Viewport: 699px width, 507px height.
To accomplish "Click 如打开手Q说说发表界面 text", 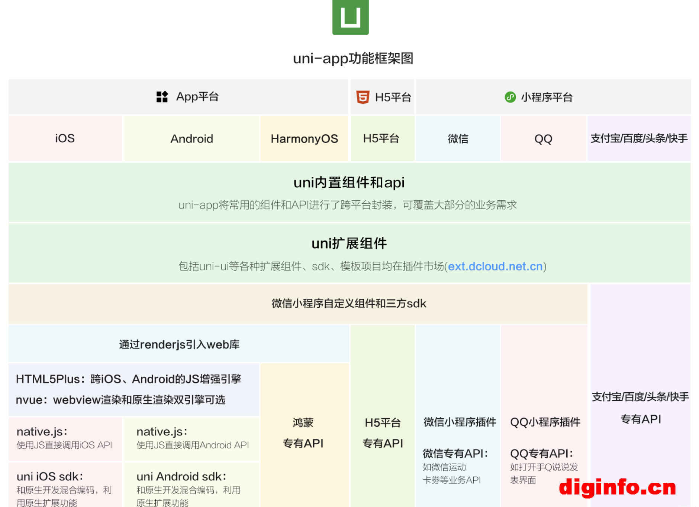I will [544, 473].
